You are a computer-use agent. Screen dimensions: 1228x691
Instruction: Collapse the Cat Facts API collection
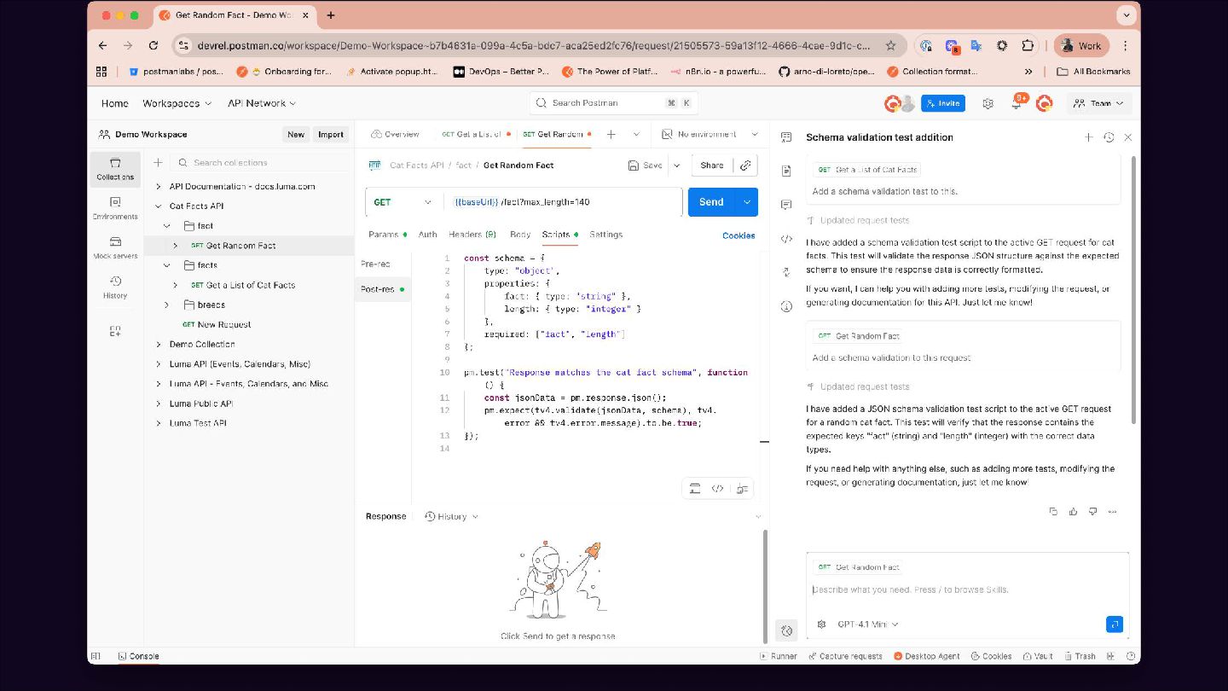(159, 206)
